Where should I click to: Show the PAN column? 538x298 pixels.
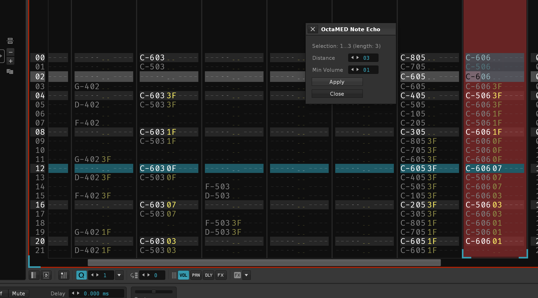pyautogui.click(x=196, y=275)
